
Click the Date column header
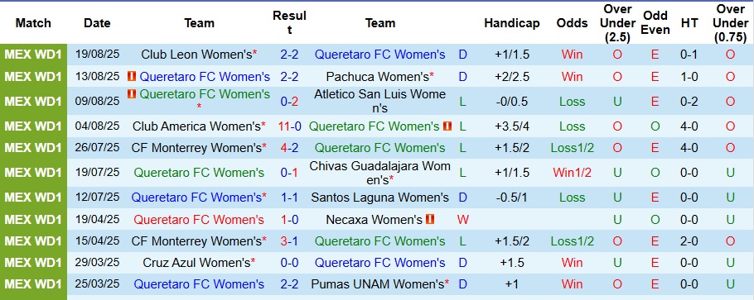[x=97, y=23]
